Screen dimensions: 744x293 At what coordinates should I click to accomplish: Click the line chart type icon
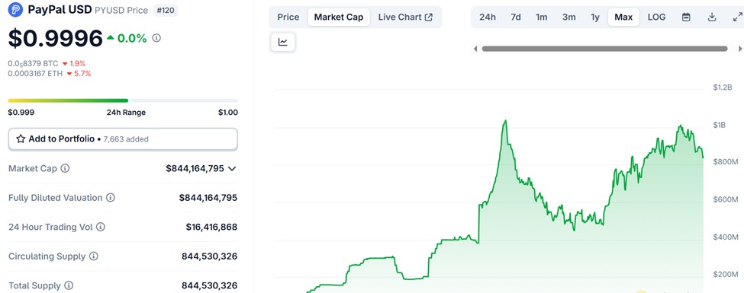pos(283,42)
